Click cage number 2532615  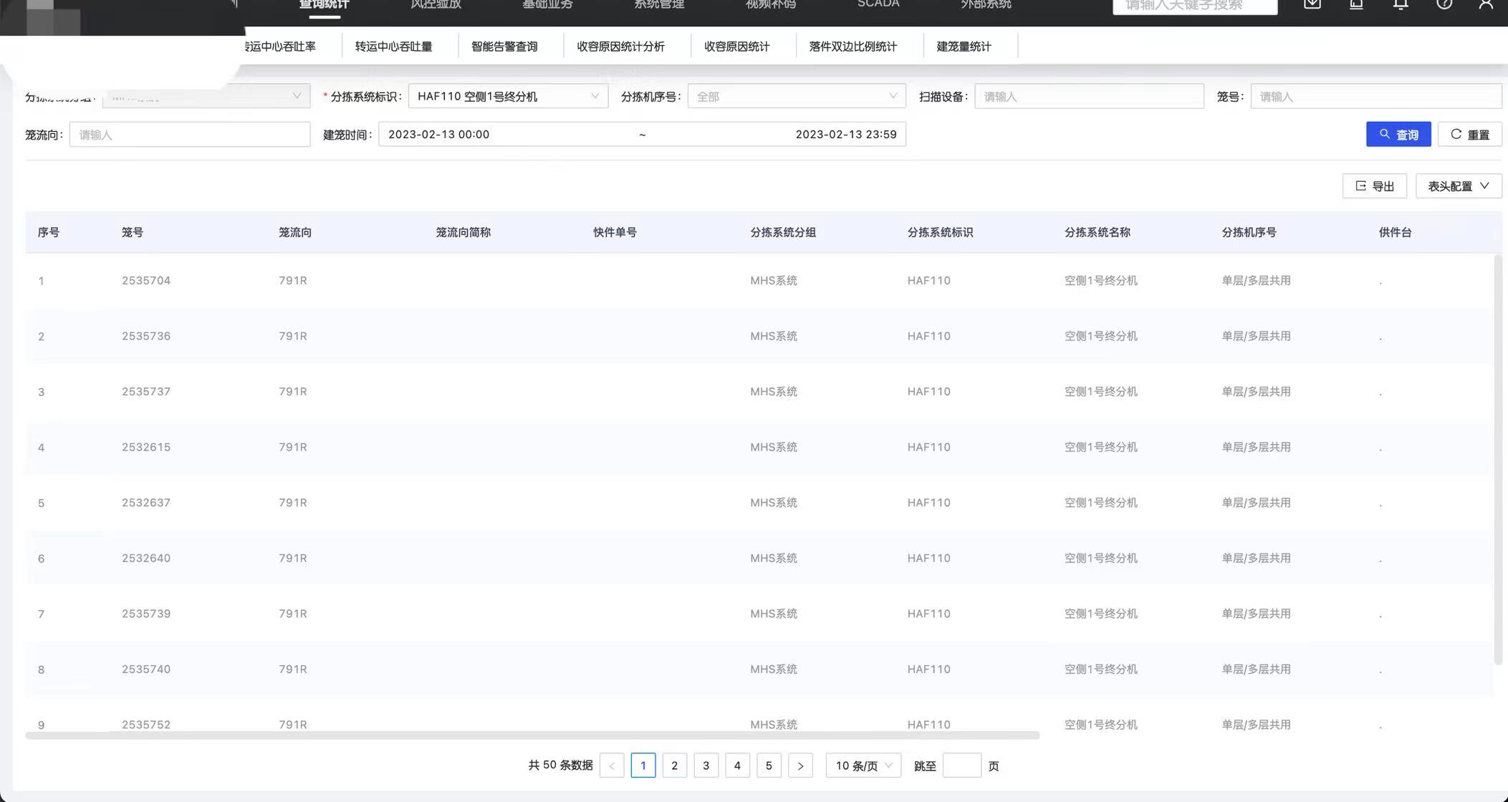click(x=146, y=448)
